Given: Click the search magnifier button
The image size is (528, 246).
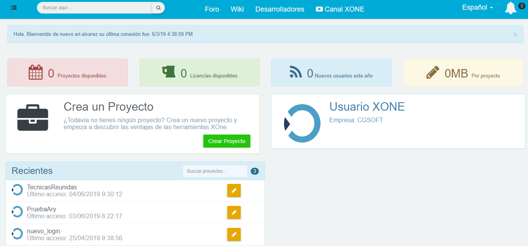Looking at the screenshot, I should [158, 8].
